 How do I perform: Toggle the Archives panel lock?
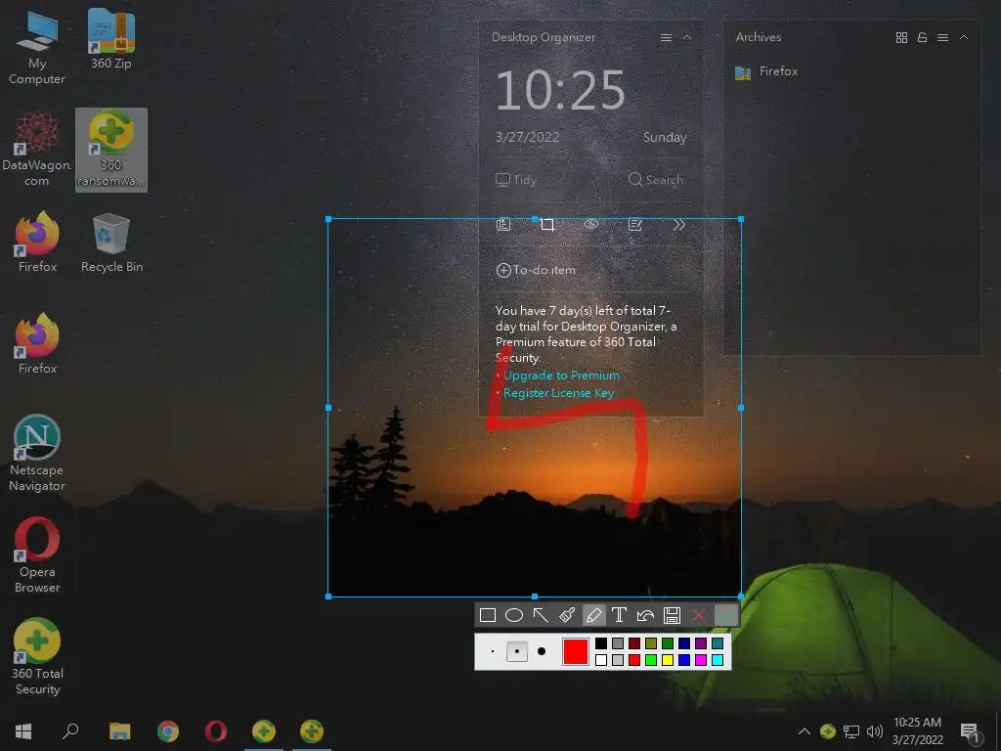click(922, 38)
